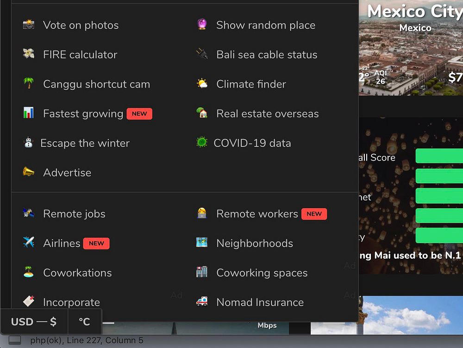Open the Coworking spaces entry
The image size is (463, 348).
point(262,273)
